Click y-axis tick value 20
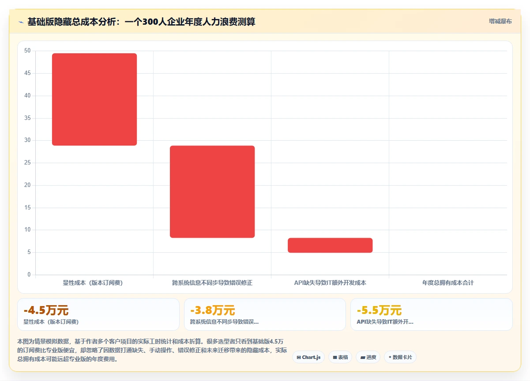 pos(27,185)
